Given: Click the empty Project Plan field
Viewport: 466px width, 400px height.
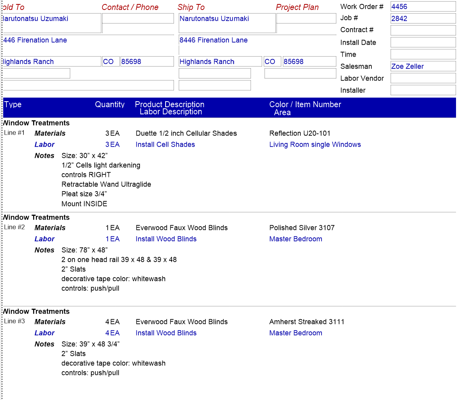Looking at the screenshot, I should click(x=306, y=18).
